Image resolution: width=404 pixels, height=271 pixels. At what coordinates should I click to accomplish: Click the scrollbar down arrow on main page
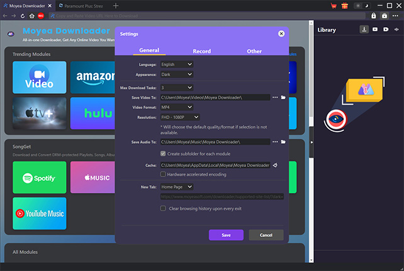pyautogui.click(x=311, y=260)
